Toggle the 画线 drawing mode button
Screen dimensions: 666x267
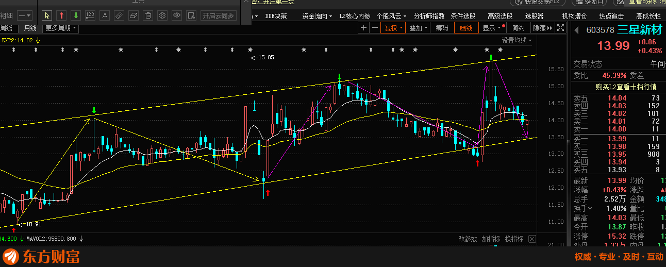point(467,28)
